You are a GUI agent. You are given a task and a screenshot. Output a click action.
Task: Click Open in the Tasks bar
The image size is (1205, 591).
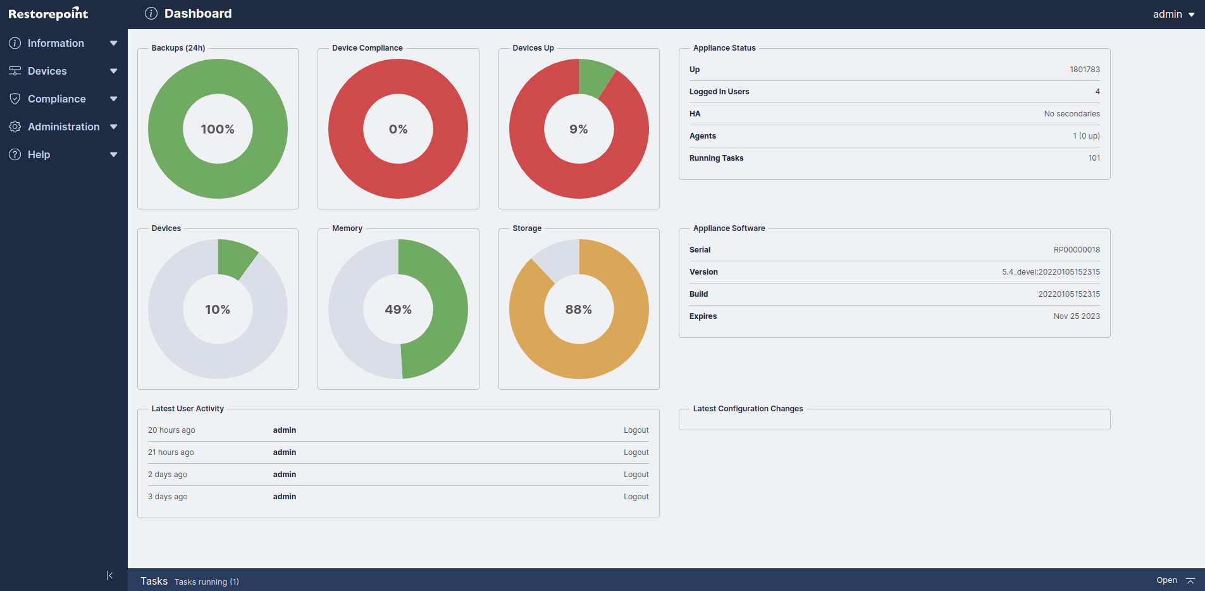(x=1166, y=580)
